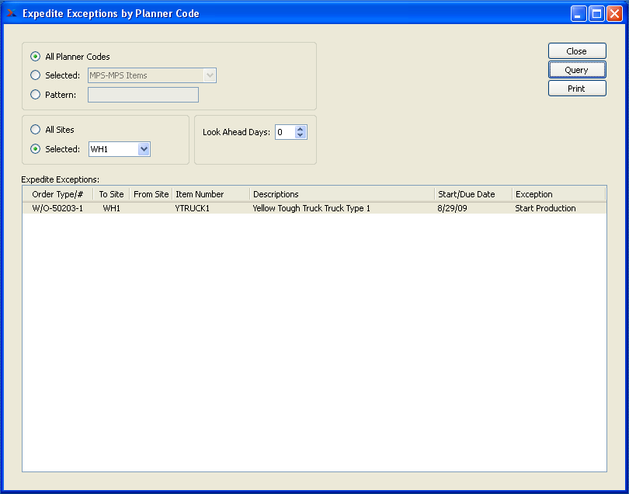Click the Start Production exception cell
This screenshot has width=629, height=494.
pos(545,208)
